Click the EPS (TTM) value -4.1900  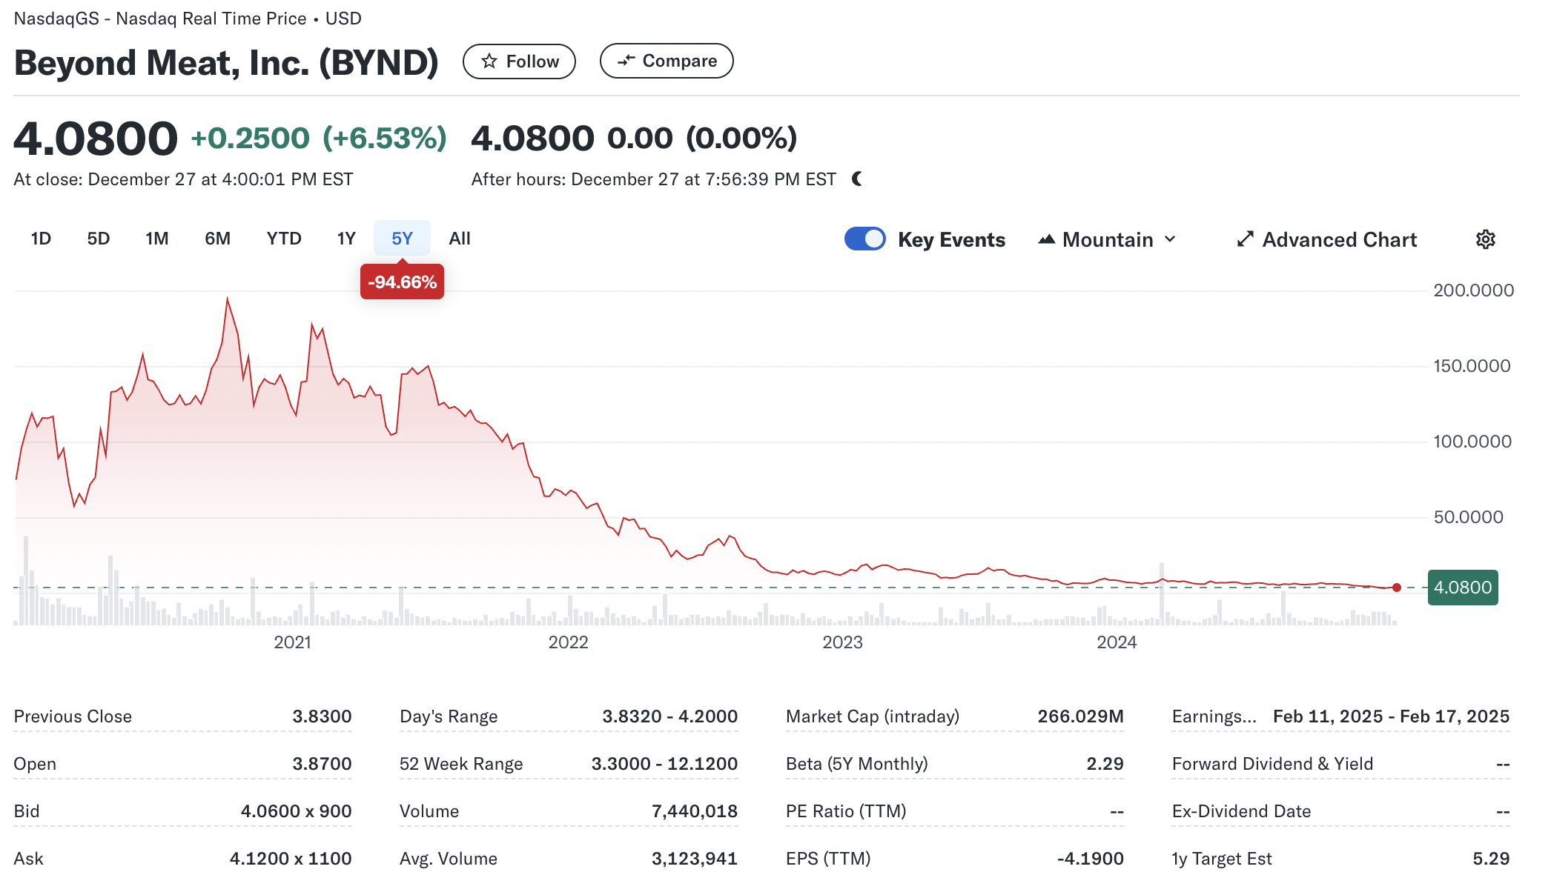[x=1090, y=859]
